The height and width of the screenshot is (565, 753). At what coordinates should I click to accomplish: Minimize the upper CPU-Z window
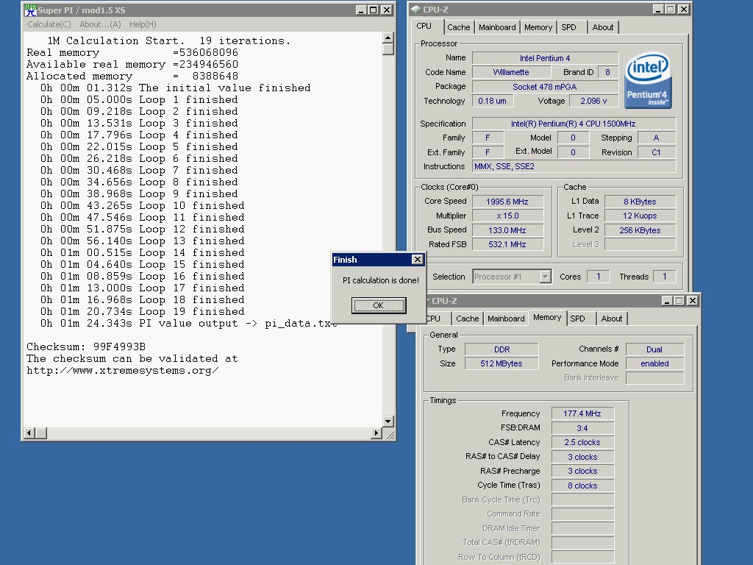[658, 9]
